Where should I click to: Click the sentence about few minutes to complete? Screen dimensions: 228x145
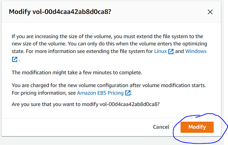point(77,72)
